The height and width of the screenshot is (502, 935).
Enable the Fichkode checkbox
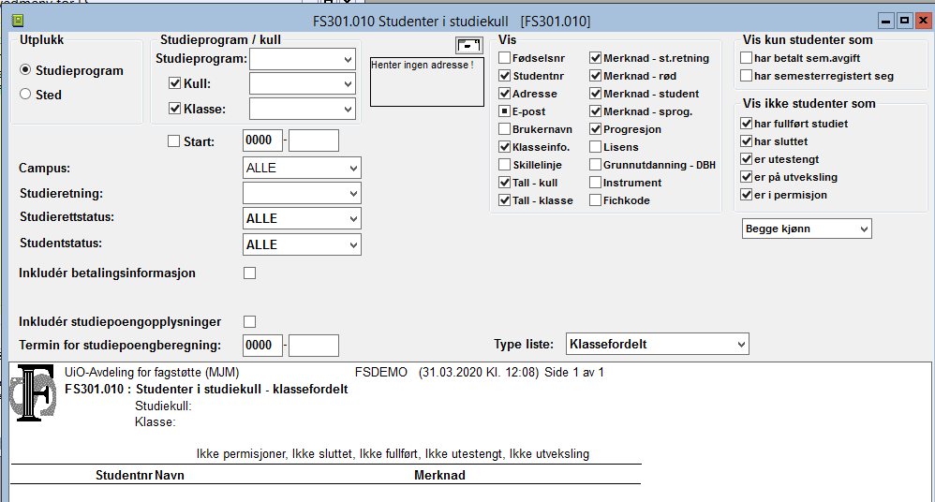tap(595, 200)
